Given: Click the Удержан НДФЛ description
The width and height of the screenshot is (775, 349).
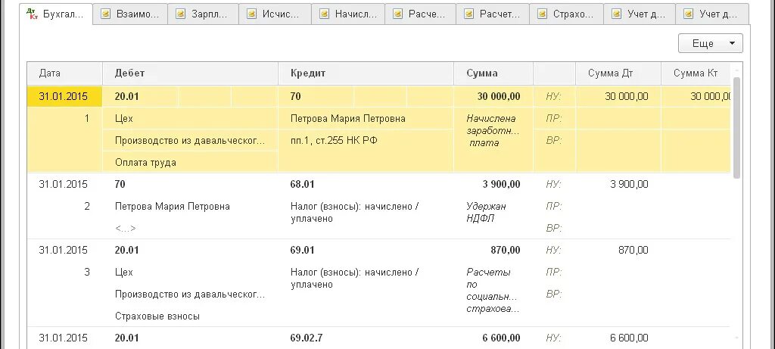Looking at the screenshot, I should (487, 212).
